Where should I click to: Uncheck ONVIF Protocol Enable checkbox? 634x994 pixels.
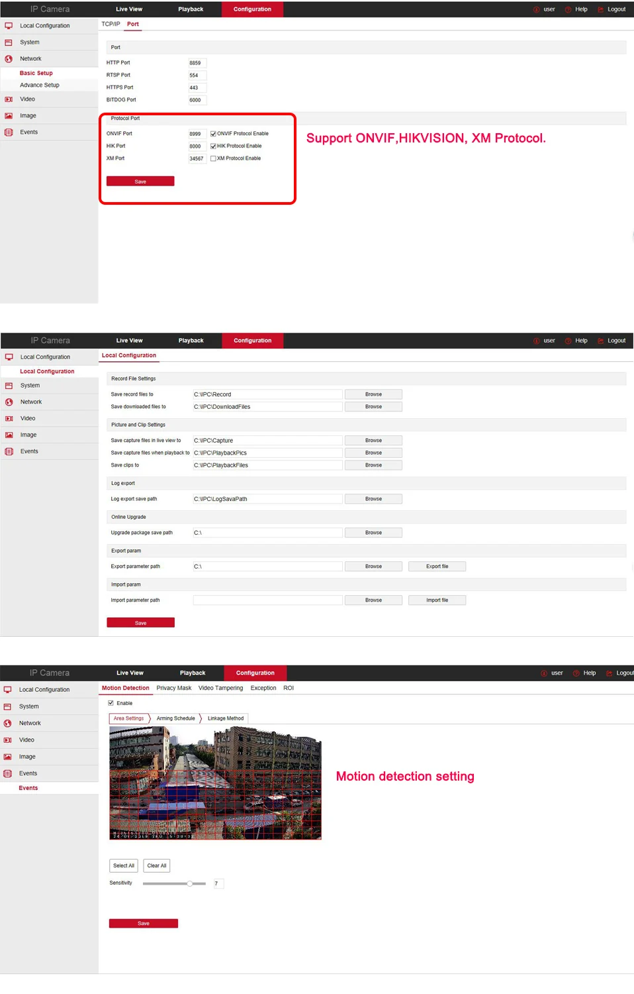click(x=213, y=134)
